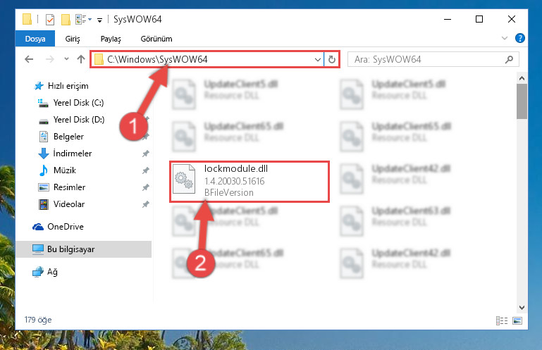Open Yerel Disk (C:) in the sidebar
The height and width of the screenshot is (350, 542).
coord(78,103)
